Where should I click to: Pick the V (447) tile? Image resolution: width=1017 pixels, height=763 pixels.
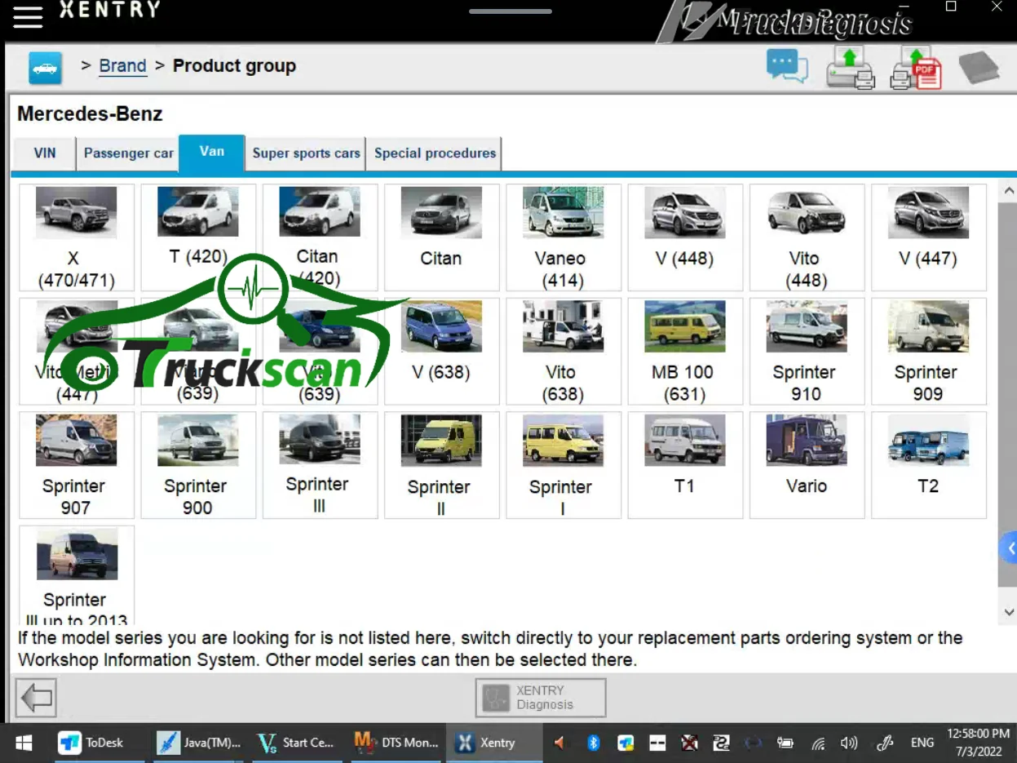pyautogui.click(x=928, y=237)
